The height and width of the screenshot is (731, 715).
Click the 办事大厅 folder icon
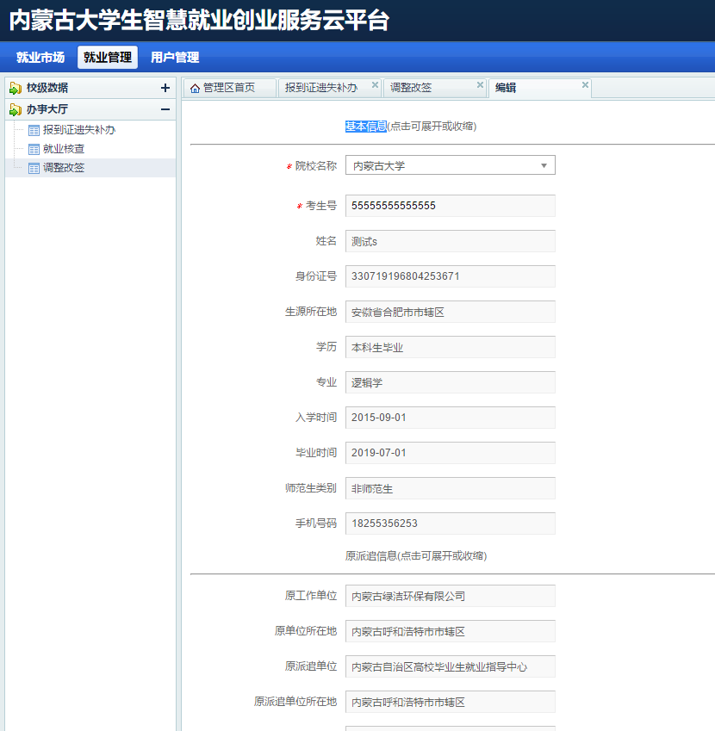coord(16,109)
